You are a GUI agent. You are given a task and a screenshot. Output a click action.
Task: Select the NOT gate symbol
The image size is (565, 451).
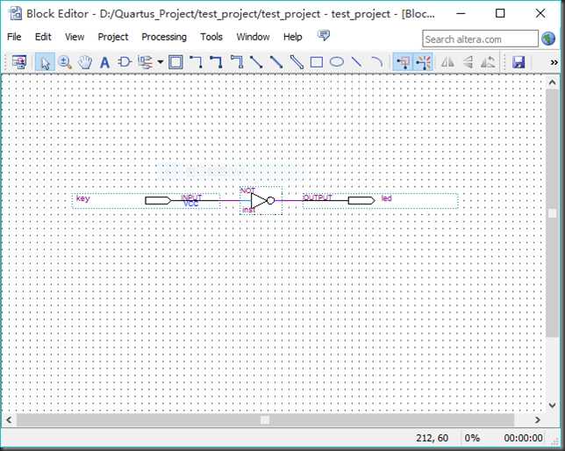click(x=261, y=200)
